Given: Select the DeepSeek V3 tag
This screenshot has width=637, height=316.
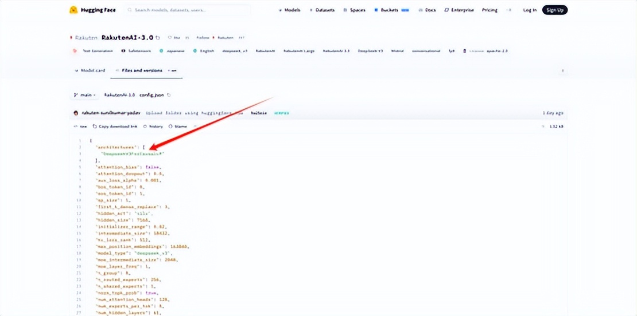Looking at the screenshot, I should click(370, 51).
